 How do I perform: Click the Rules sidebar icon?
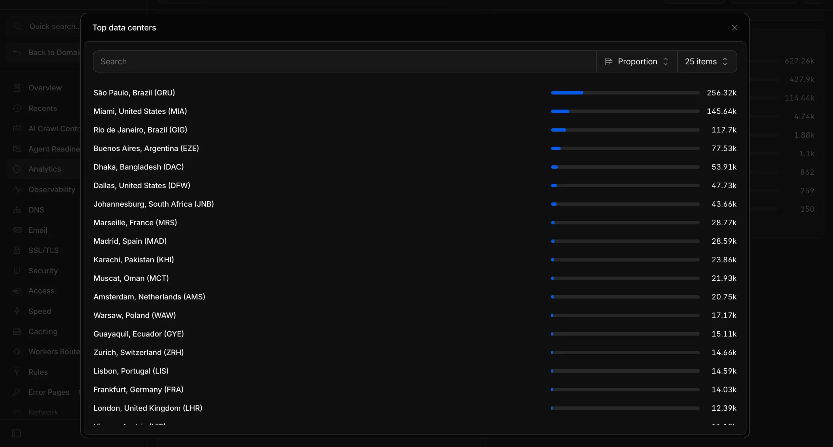pyautogui.click(x=17, y=372)
